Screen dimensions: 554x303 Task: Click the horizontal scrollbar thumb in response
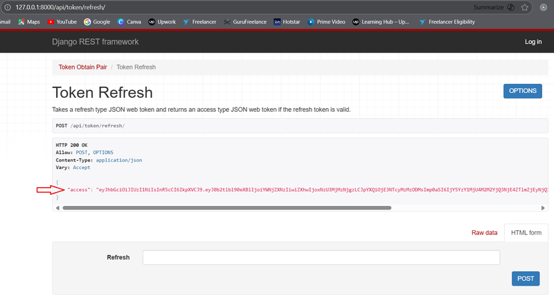click(227, 208)
